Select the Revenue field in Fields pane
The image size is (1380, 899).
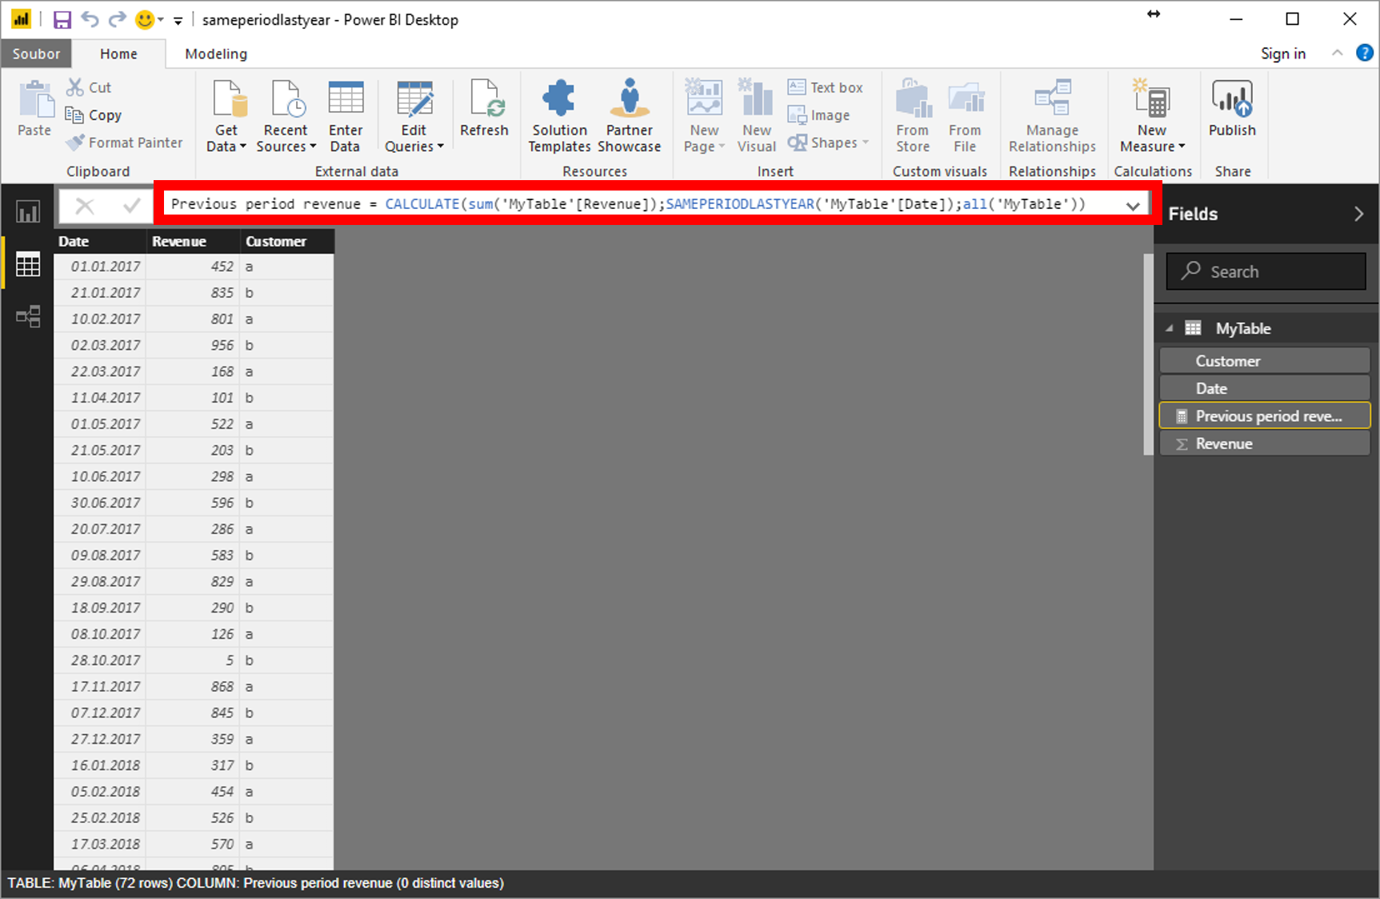click(x=1265, y=443)
